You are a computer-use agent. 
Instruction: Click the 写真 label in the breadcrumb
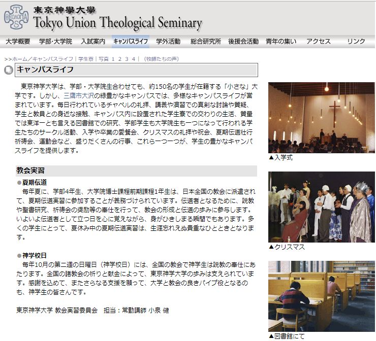tap(104, 59)
